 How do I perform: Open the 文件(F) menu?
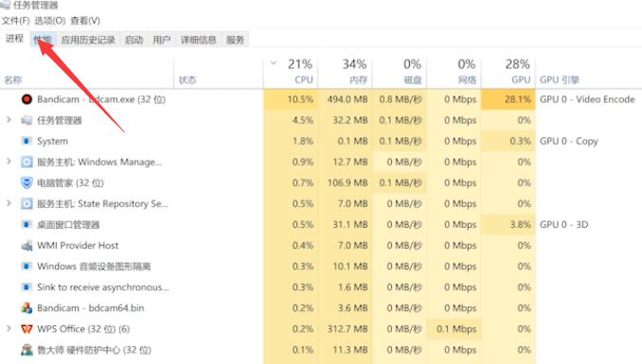(x=15, y=21)
